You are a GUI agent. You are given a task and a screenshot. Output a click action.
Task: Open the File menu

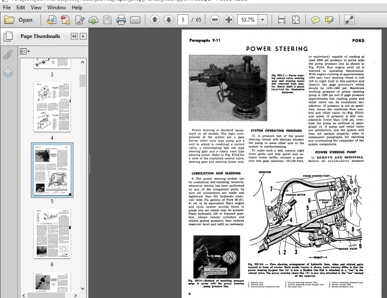(x=7, y=8)
